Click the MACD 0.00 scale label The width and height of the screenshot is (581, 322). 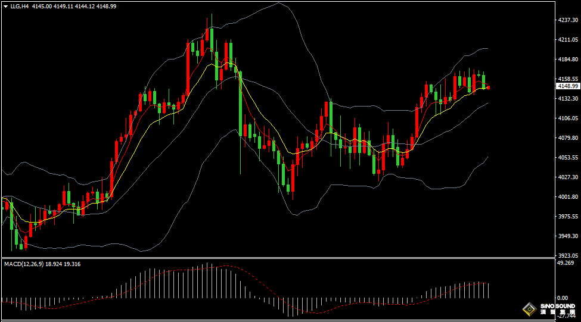[x=562, y=298]
